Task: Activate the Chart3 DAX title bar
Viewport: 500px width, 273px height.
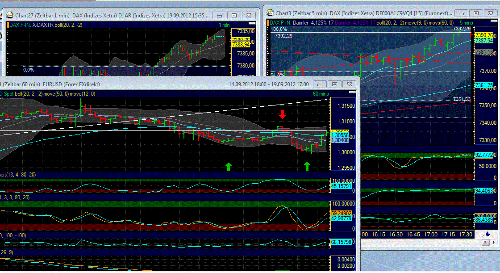Action: point(335,13)
